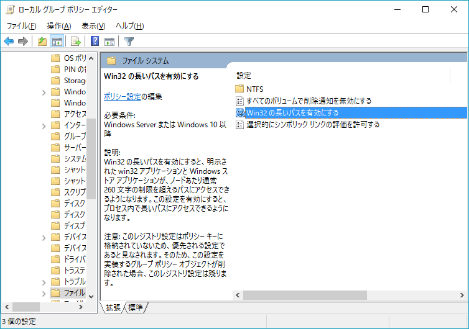Click the Export List toolbar icon
Viewport: 469px width, 329px height.
coord(75,42)
